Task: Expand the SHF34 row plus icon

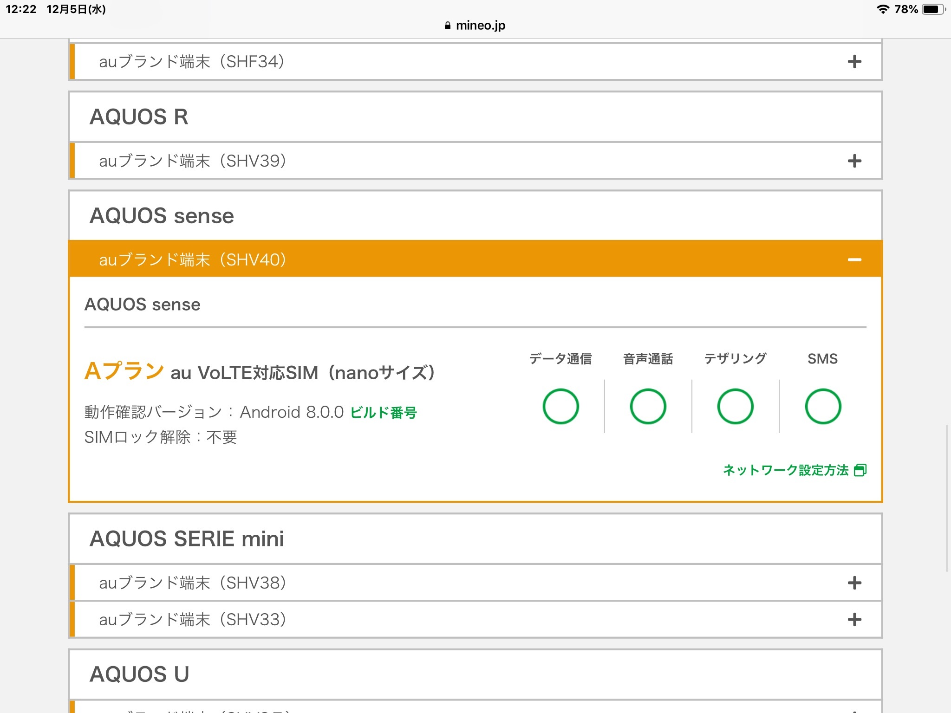Action: [854, 62]
